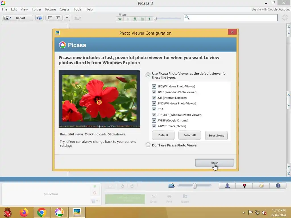Image resolution: width=291 pixels, height=218 pixels.
Task: Click the network tray icon
Action: 257,212
